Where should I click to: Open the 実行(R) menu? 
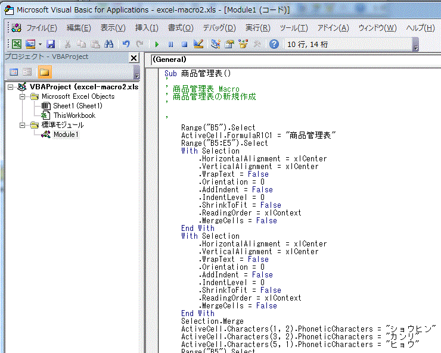click(x=257, y=28)
